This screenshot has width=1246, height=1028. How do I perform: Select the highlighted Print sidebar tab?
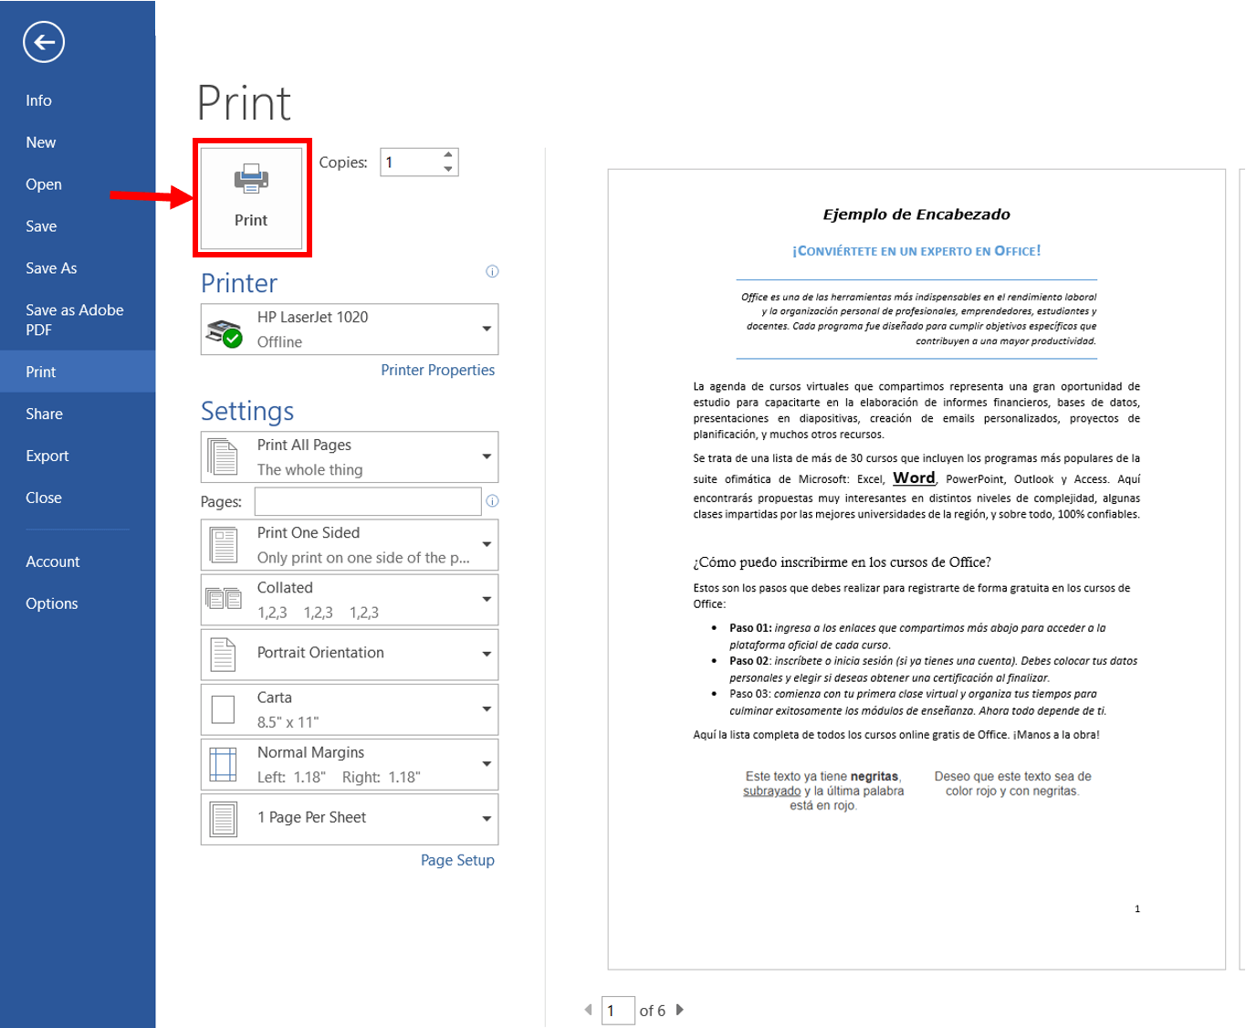78,372
